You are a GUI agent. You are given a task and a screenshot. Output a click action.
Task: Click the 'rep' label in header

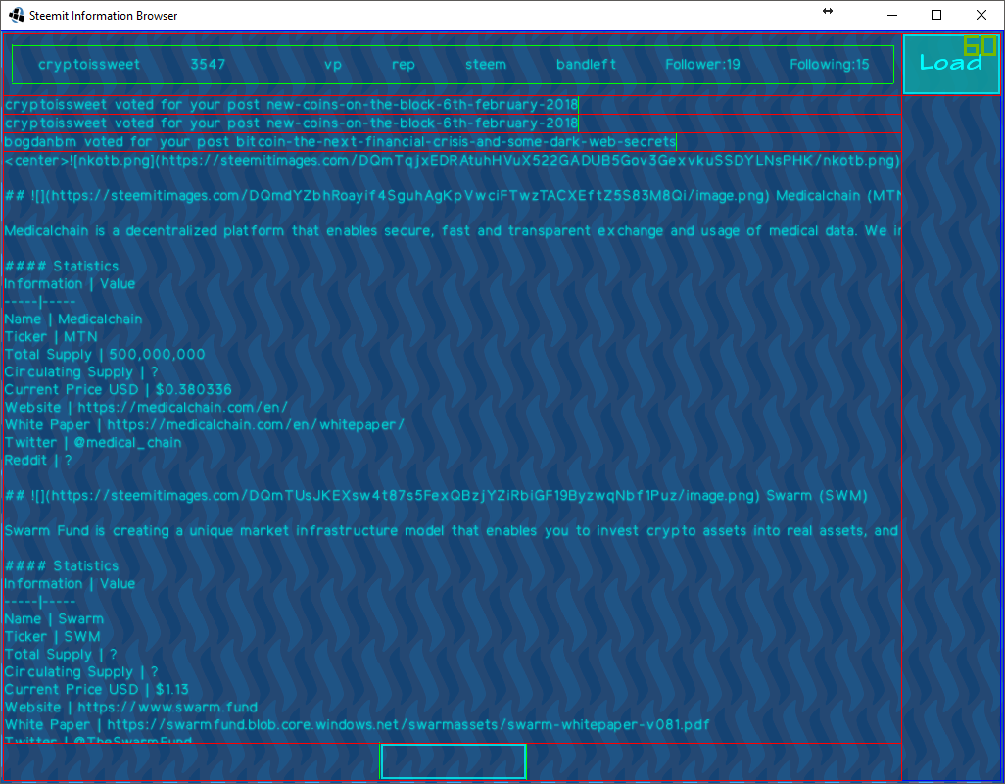404,65
